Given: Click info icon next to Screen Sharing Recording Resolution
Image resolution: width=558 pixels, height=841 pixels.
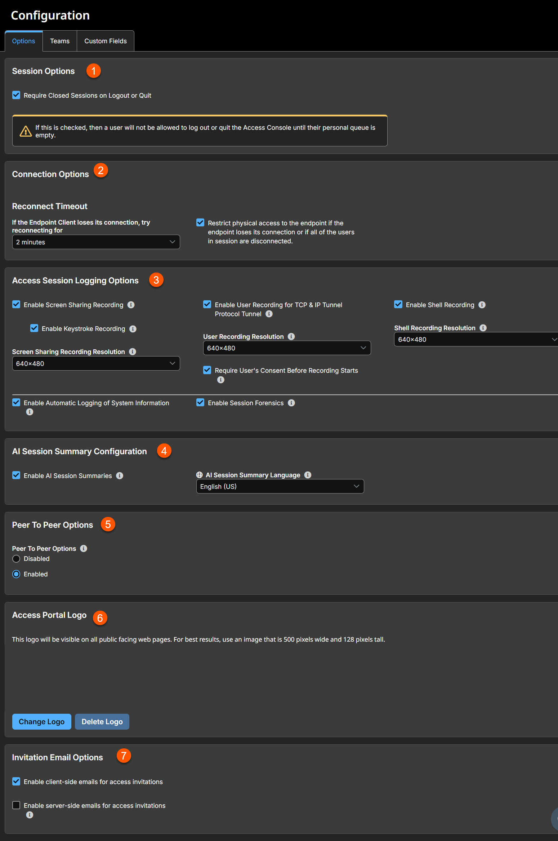Looking at the screenshot, I should [133, 351].
